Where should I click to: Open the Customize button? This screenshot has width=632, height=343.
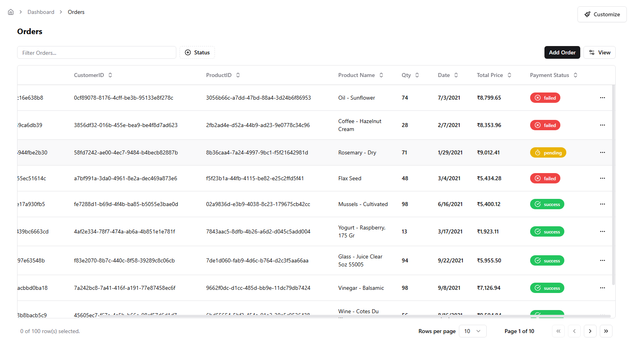coord(602,14)
